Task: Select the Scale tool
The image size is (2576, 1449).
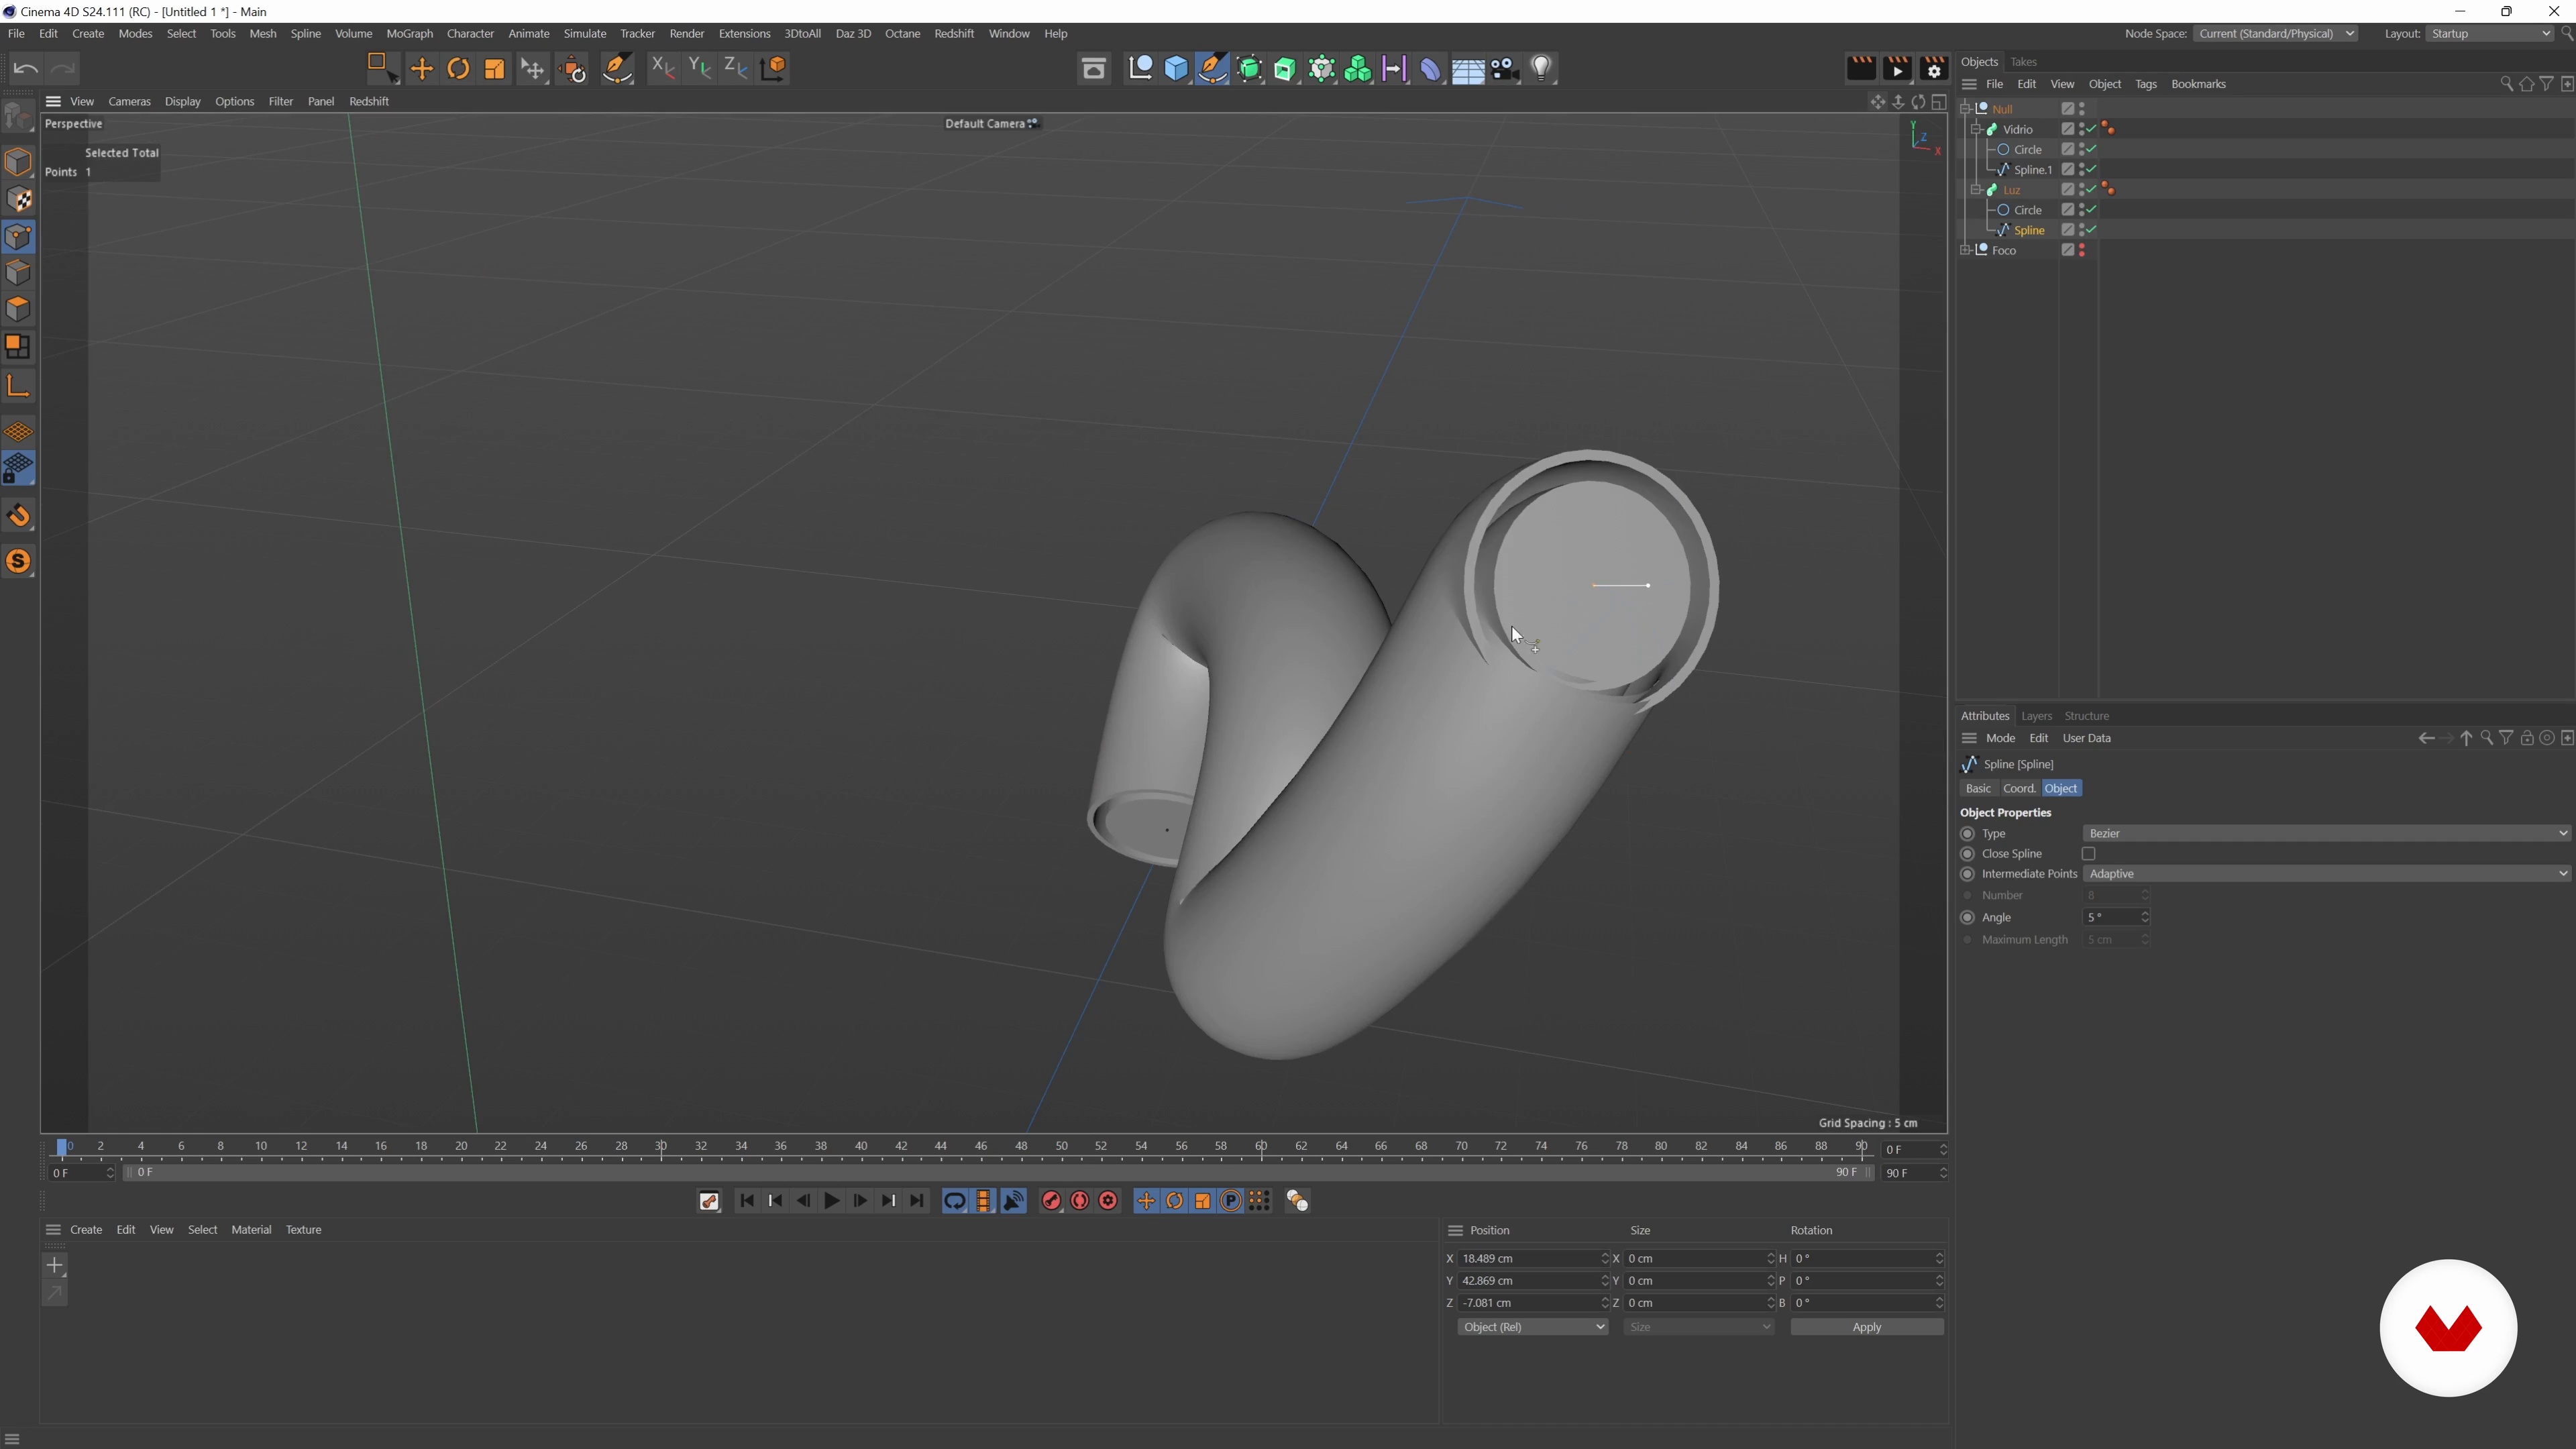Action: [495, 68]
